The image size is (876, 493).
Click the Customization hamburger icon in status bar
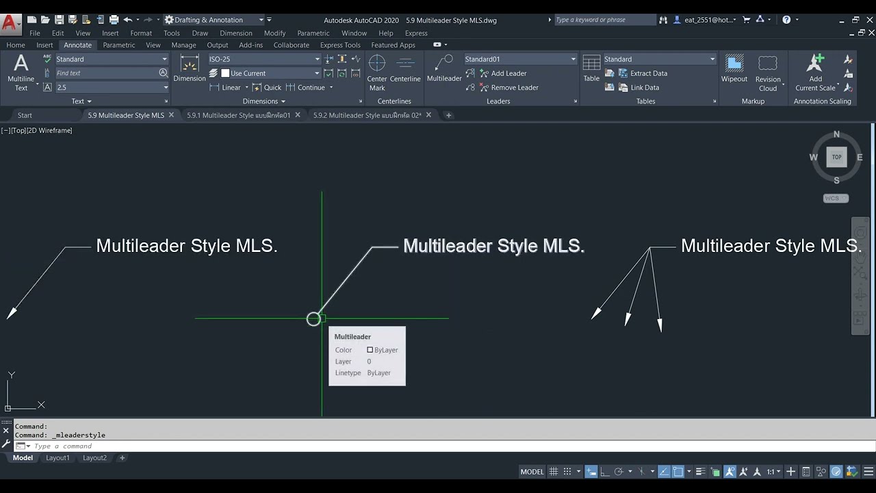(868, 472)
